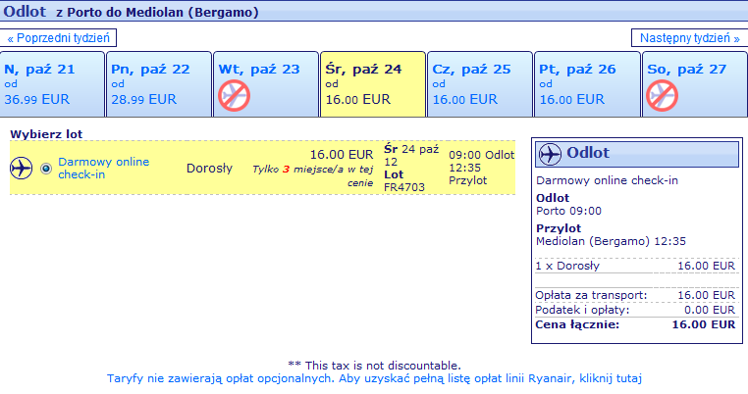The height and width of the screenshot is (394, 748).
Task: Open the Darmowy online check-in link
Action: (103, 169)
